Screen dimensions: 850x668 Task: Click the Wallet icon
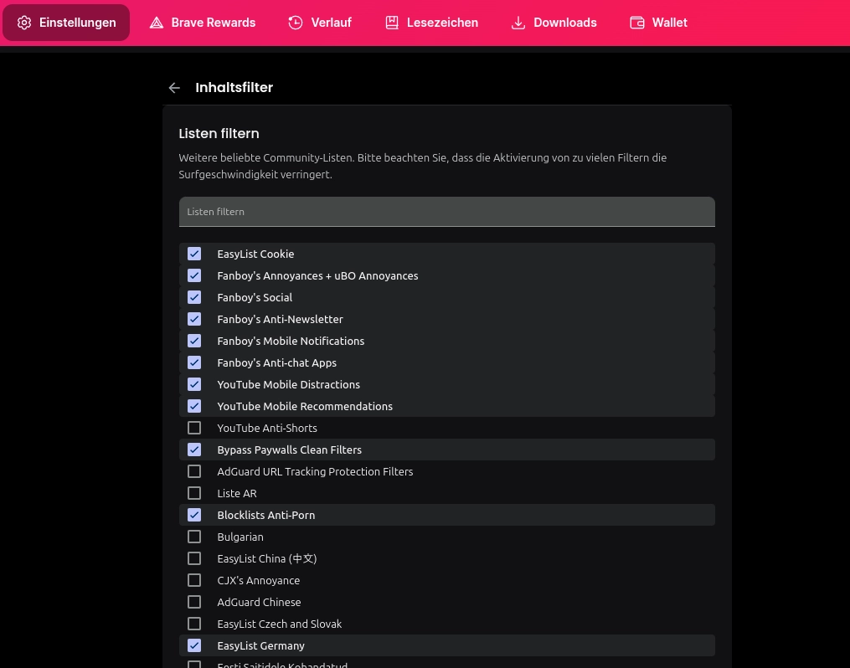(637, 23)
